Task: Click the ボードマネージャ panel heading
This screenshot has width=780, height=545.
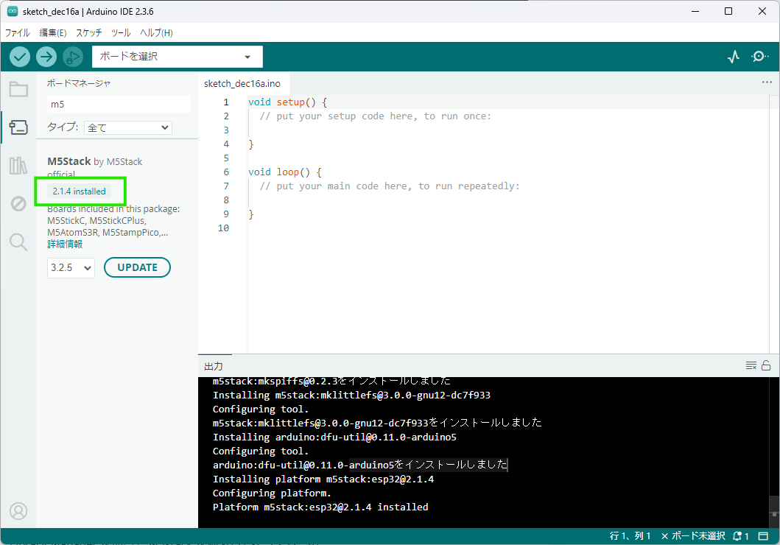Action: tap(79, 83)
